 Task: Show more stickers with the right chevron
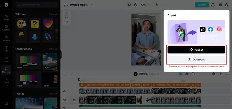point(56,31)
